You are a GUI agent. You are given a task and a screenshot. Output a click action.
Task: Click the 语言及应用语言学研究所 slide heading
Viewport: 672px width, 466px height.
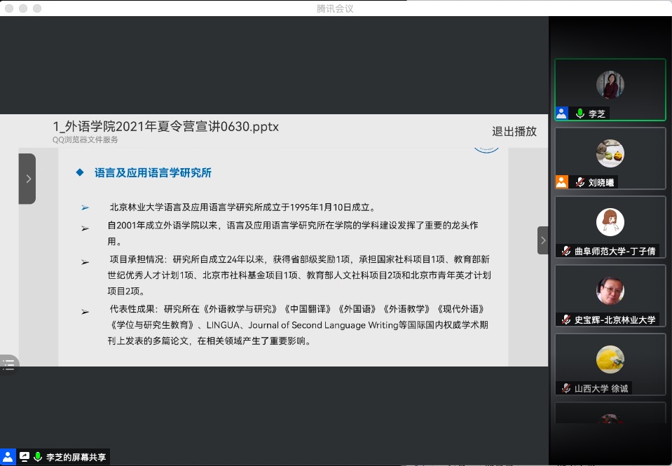point(153,172)
